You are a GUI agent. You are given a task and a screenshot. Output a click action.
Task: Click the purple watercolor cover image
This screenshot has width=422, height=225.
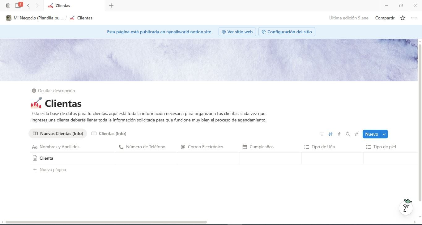point(209,60)
